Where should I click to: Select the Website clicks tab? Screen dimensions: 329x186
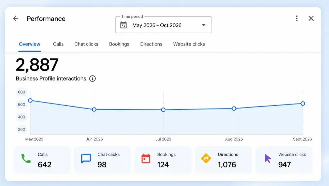click(189, 44)
